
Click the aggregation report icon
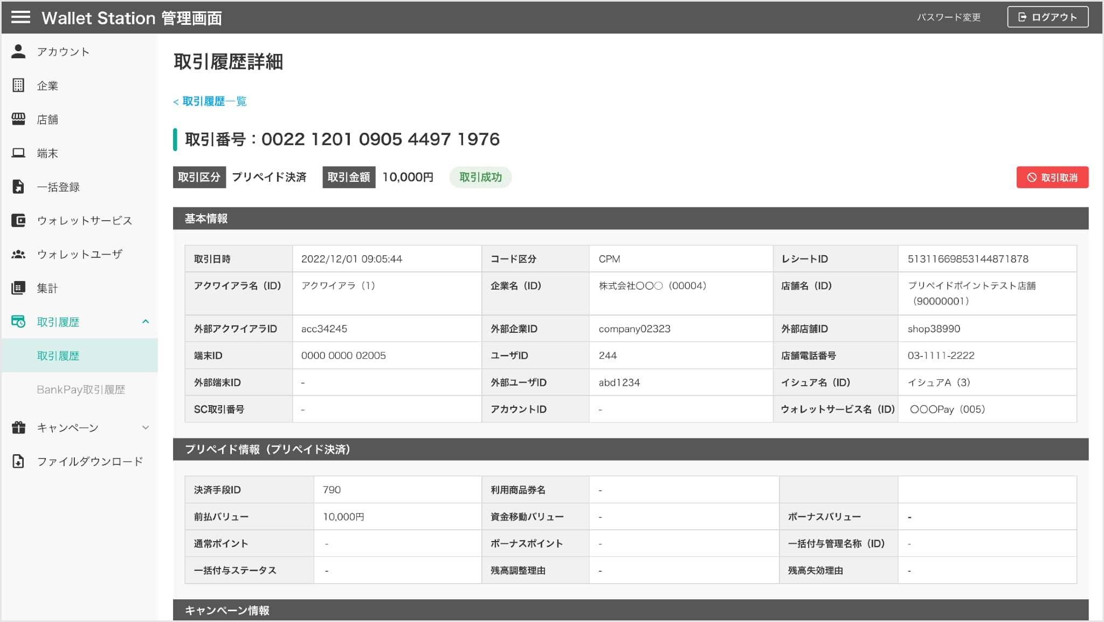point(18,288)
